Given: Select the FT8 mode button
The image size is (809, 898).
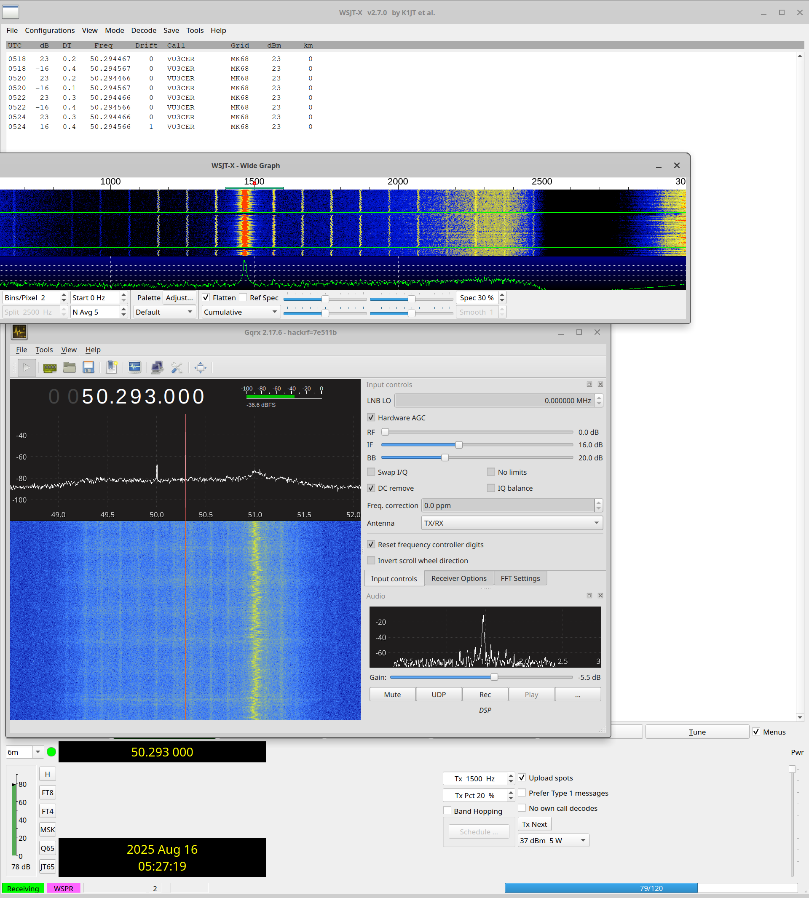Looking at the screenshot, I should (x=48, y=792).
